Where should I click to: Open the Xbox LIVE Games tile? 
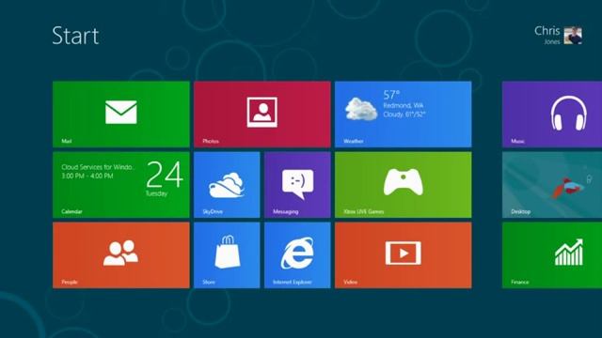pyautogui.click(x=404, y=185)
